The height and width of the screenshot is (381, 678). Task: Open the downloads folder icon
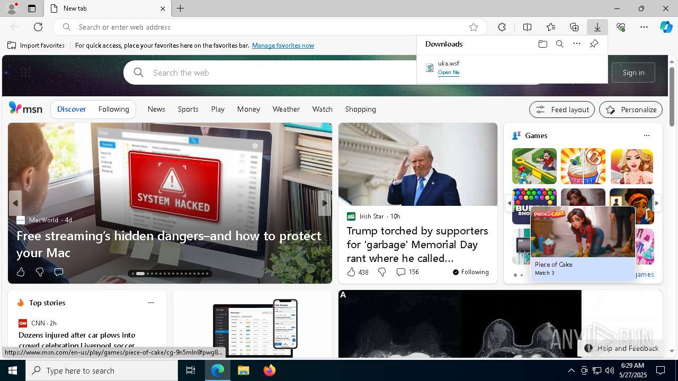point(542,44)
